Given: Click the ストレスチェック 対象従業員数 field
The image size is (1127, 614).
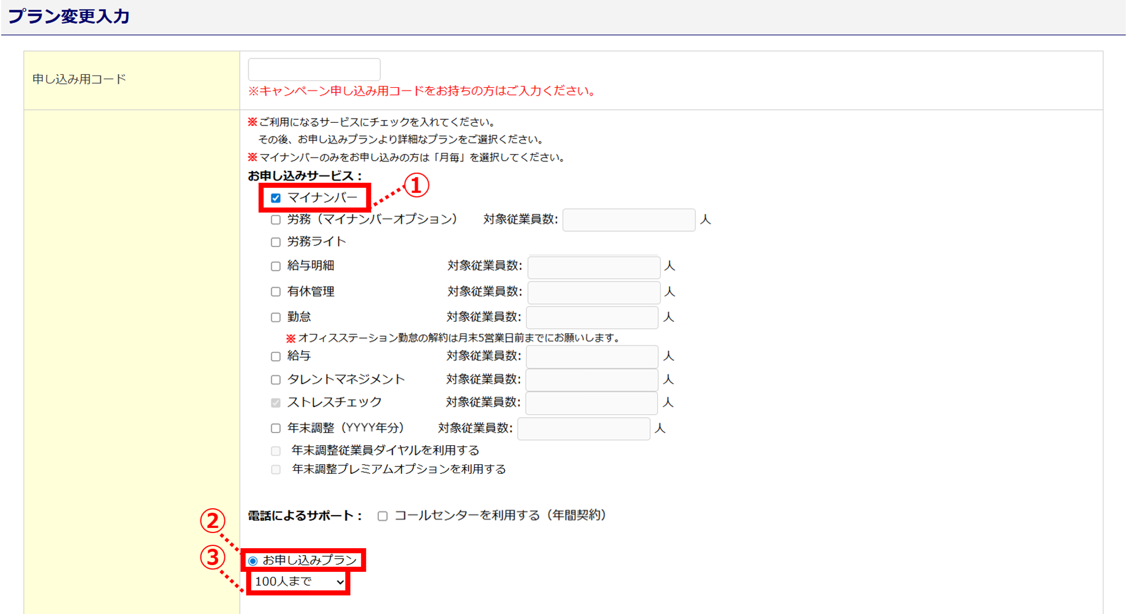Looking at the screenshot, I should [x=592, y=403].
